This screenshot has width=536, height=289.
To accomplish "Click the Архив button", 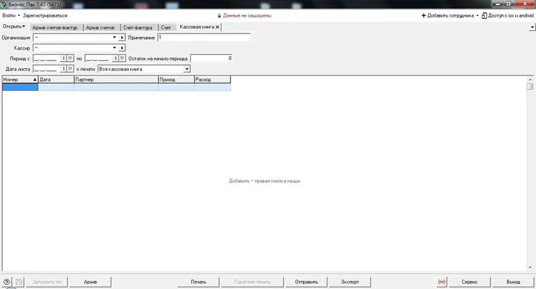I will (x=90, y=282).
